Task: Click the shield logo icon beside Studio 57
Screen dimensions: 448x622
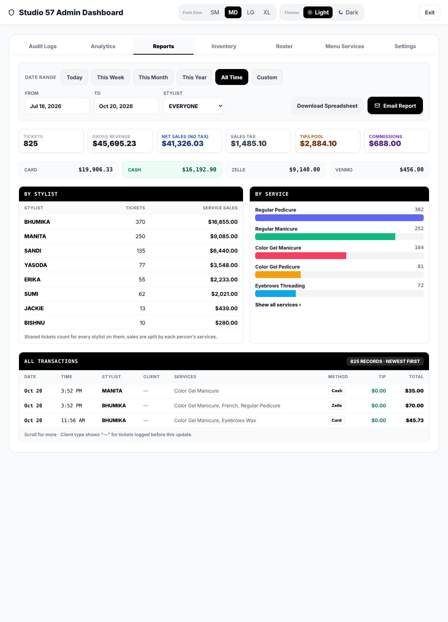Action: click(11, 13)
